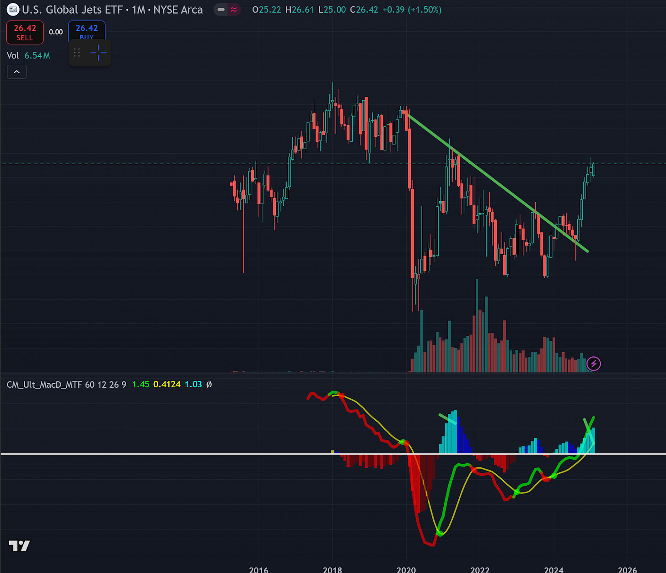Click the 2024 label on the time axis
The height and width of the screenshot is (573, 666).
[x=554, y=569]
